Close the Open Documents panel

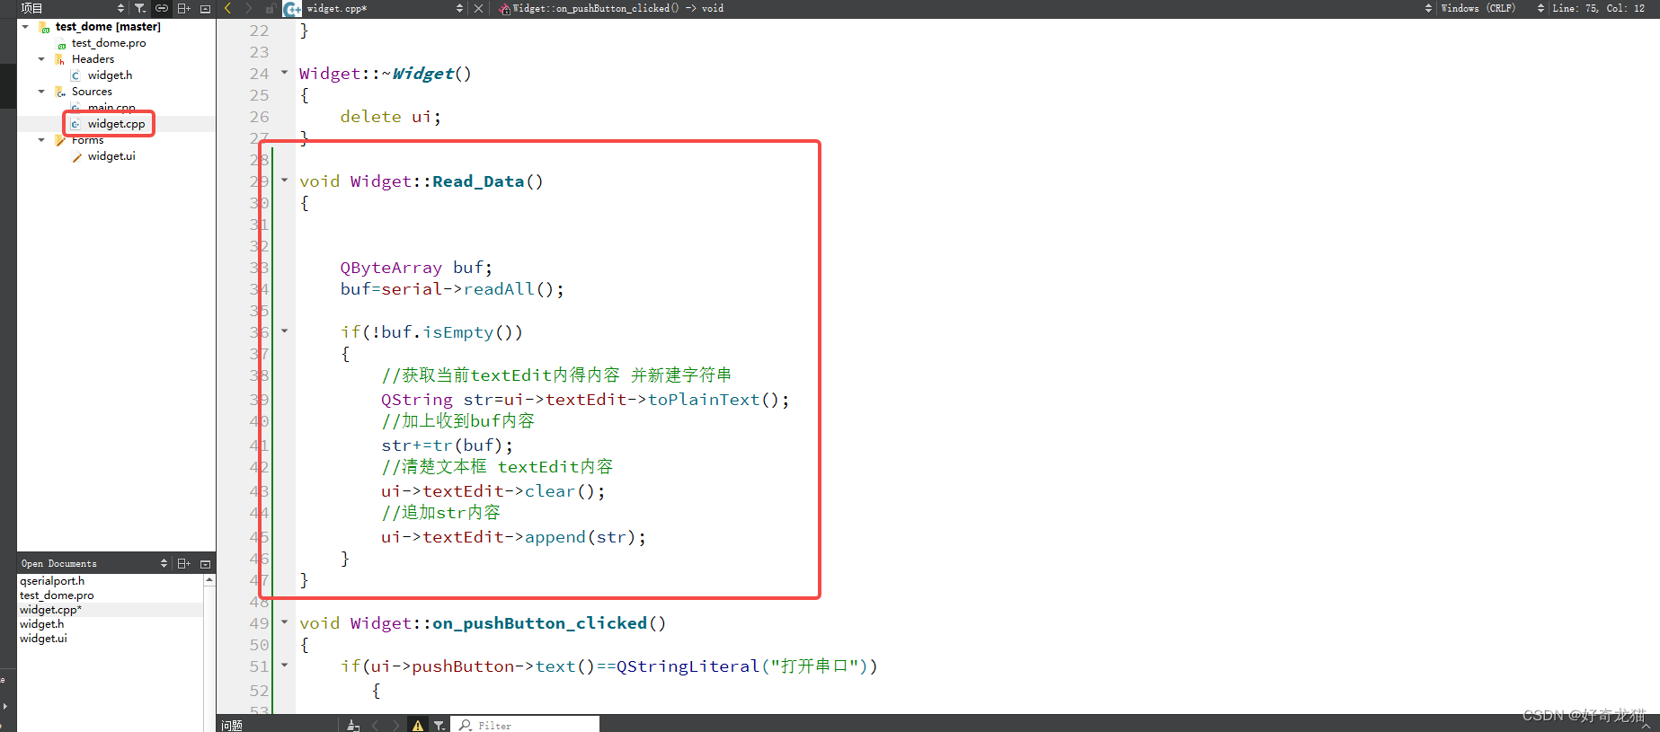tap(205, 563)
